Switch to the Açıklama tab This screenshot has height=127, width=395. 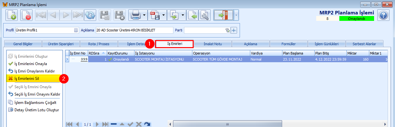pyautogui.click(x=251, y=44)
